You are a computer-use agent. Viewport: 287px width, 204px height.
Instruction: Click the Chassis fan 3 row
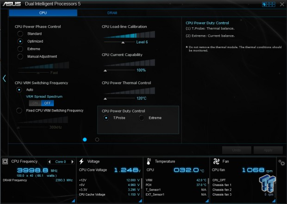point(243,194)
